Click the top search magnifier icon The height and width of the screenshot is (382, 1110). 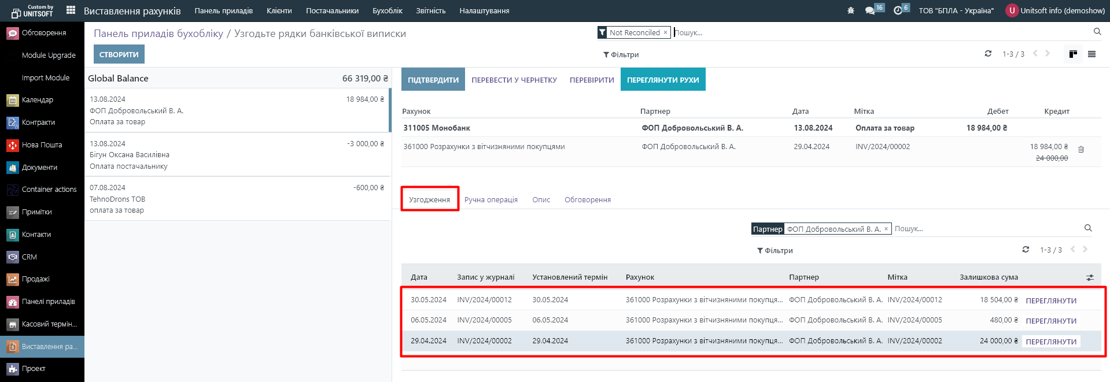click(x=1097, y=32)
